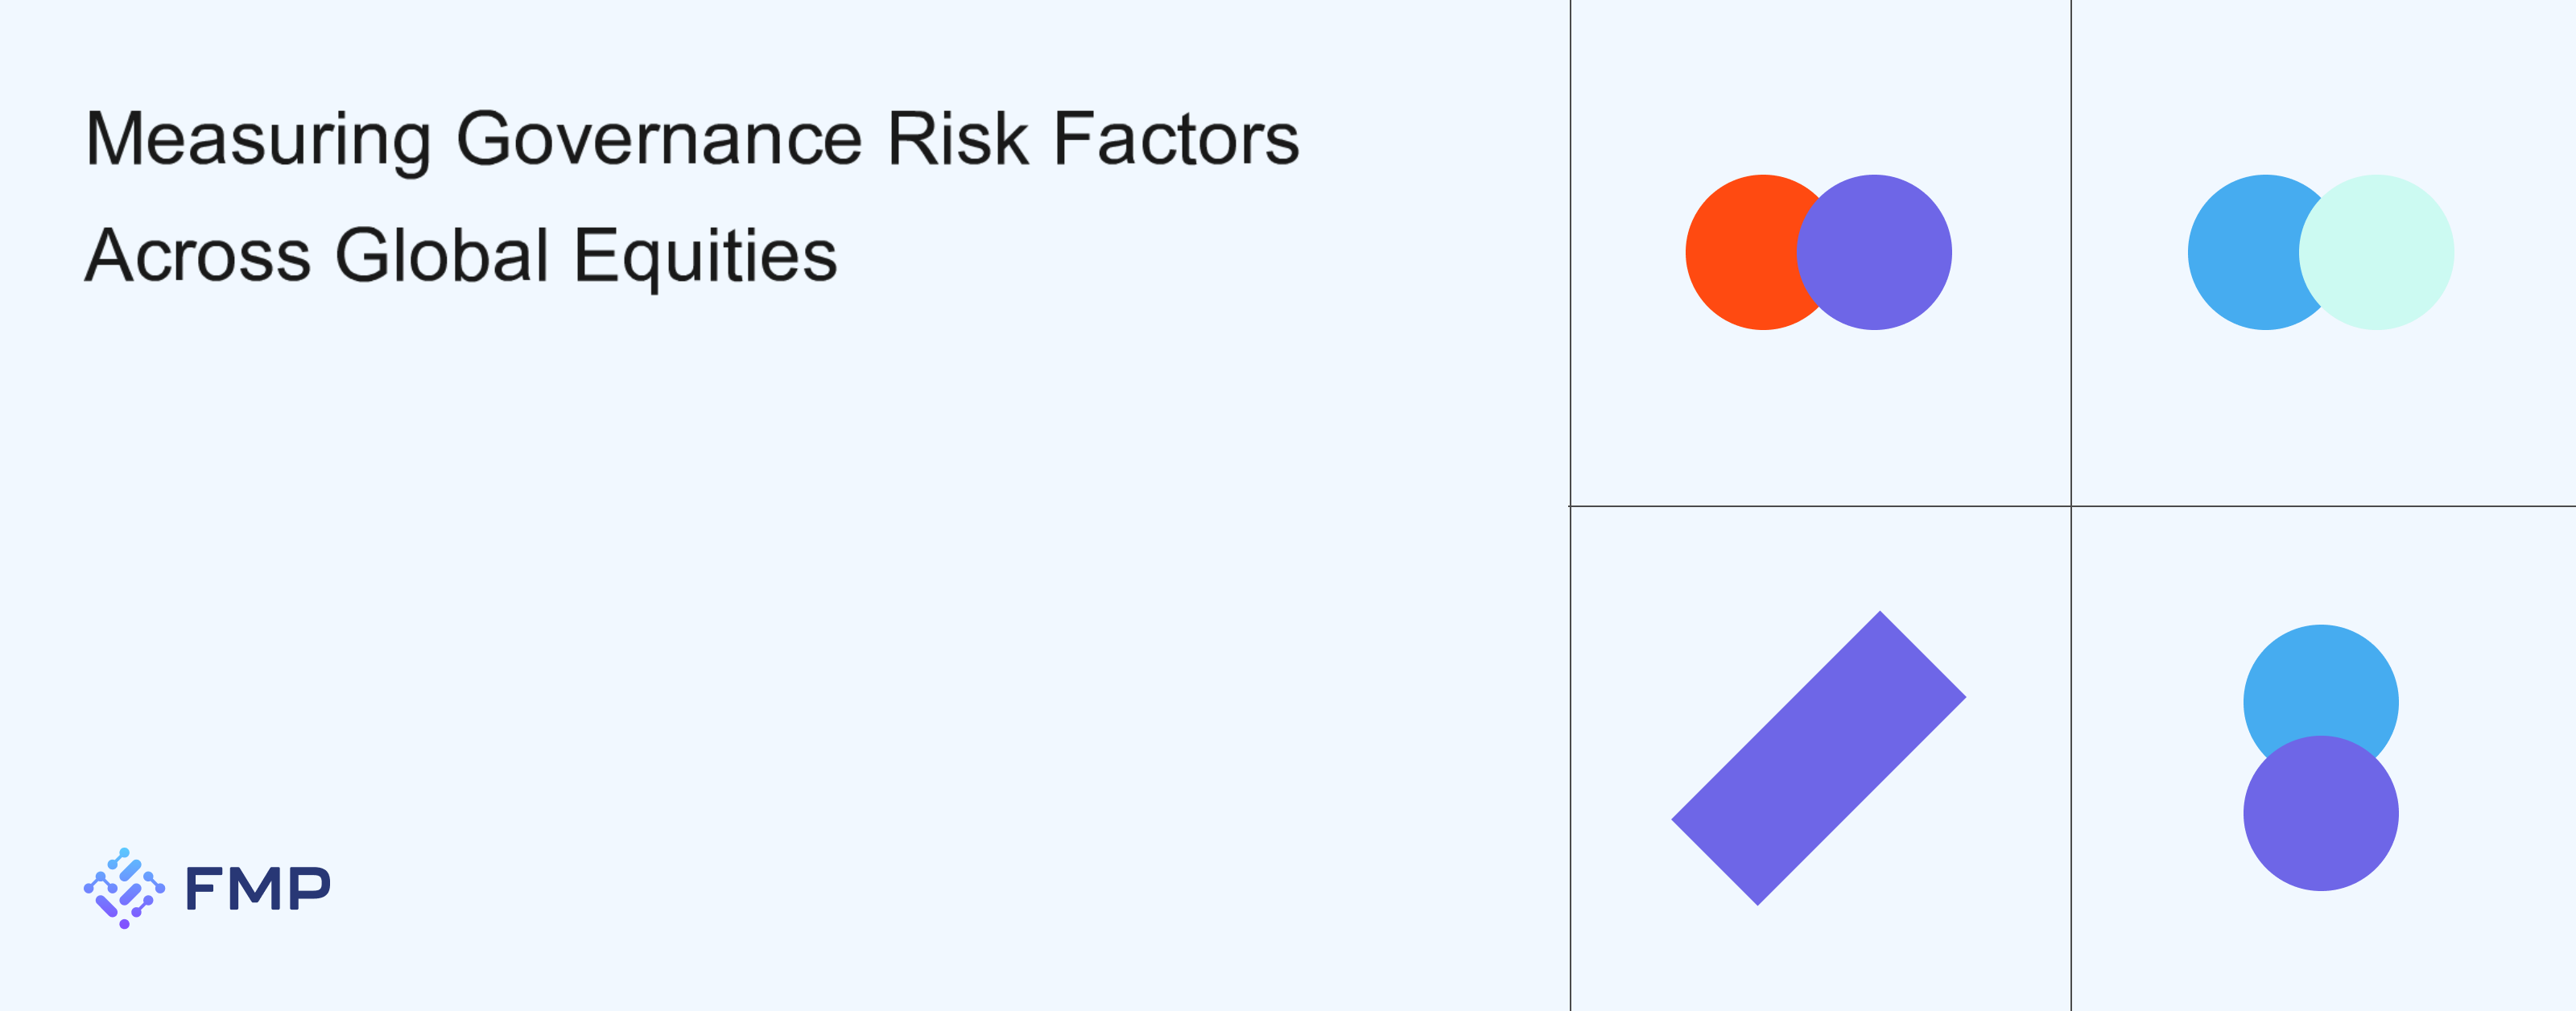Click the orange circle shape
2576x1011 pixels.
pos(1738,252)
